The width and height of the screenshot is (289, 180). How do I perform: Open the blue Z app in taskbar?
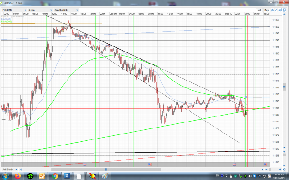(67, 176)
